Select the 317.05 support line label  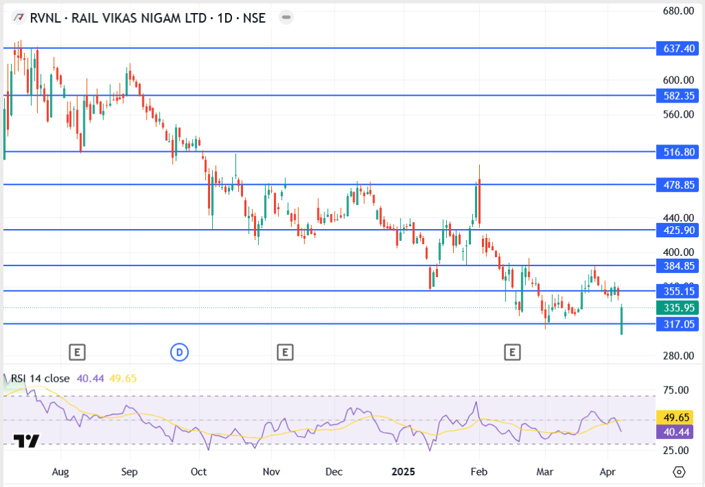pos(677,324)
